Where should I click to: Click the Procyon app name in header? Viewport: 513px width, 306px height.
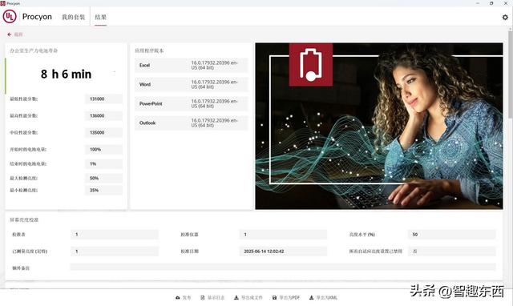tap(37, 17)
